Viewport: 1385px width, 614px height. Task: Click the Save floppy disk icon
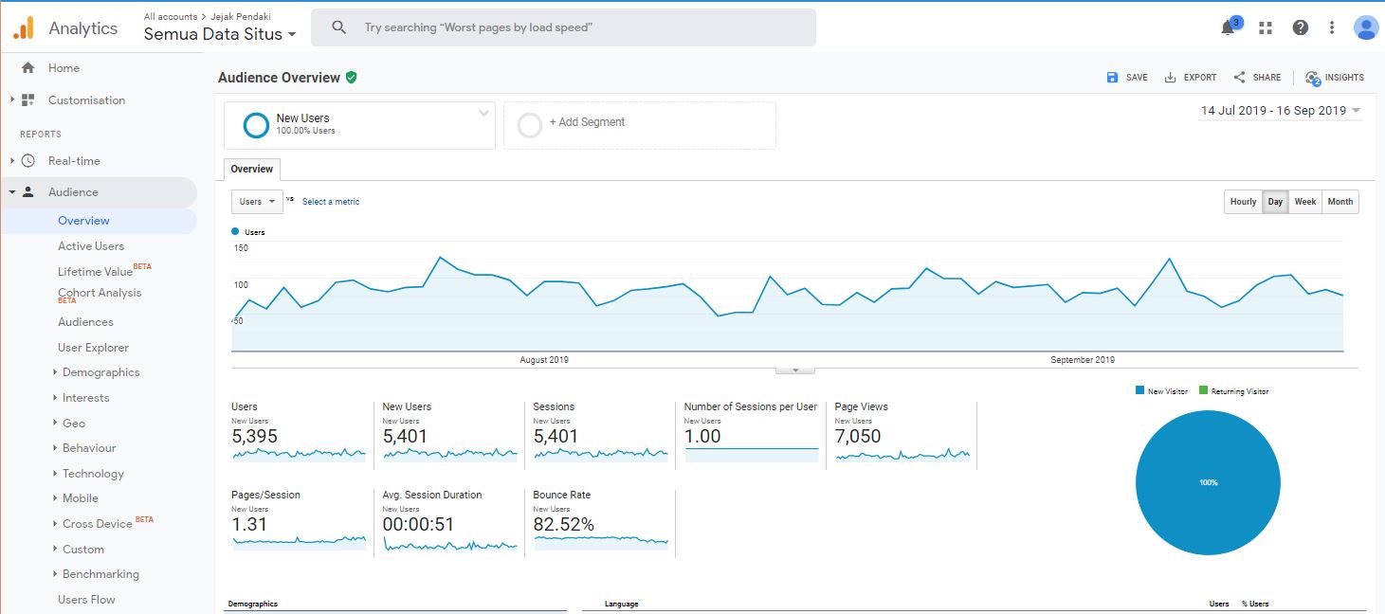click(1113, 78)
